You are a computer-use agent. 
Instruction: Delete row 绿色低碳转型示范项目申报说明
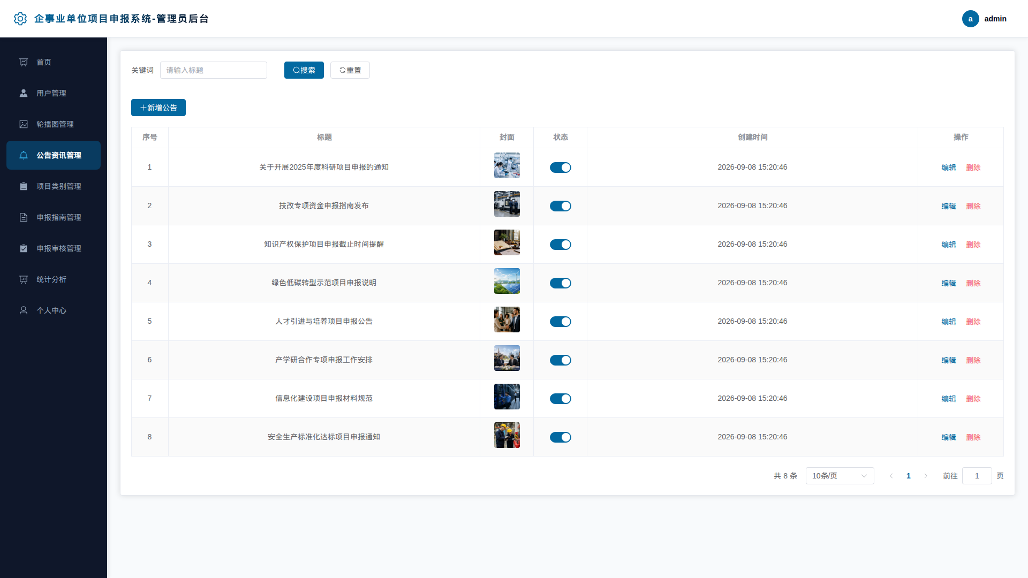pyautogui.click(x=973, y=283)
